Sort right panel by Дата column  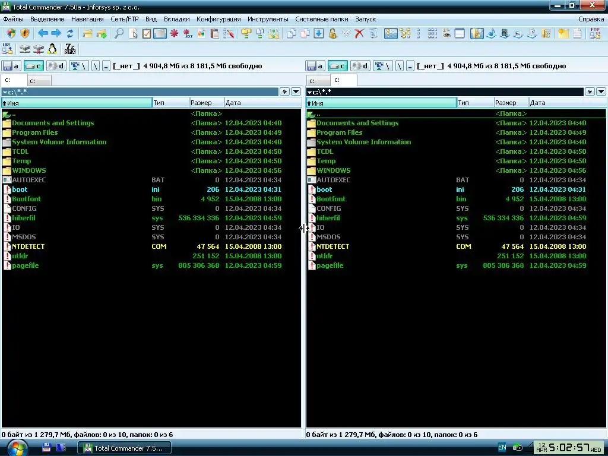567,103
